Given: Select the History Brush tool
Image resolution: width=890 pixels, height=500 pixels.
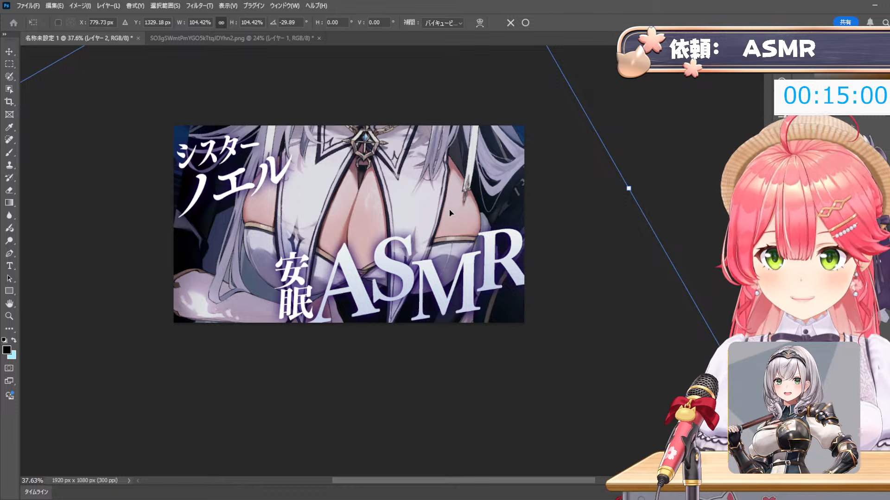Looking at the screenshot, I should tap(9, 177).
